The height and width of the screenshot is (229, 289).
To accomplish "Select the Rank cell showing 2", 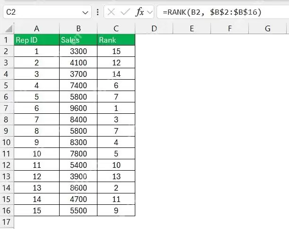I will (116, 188).
